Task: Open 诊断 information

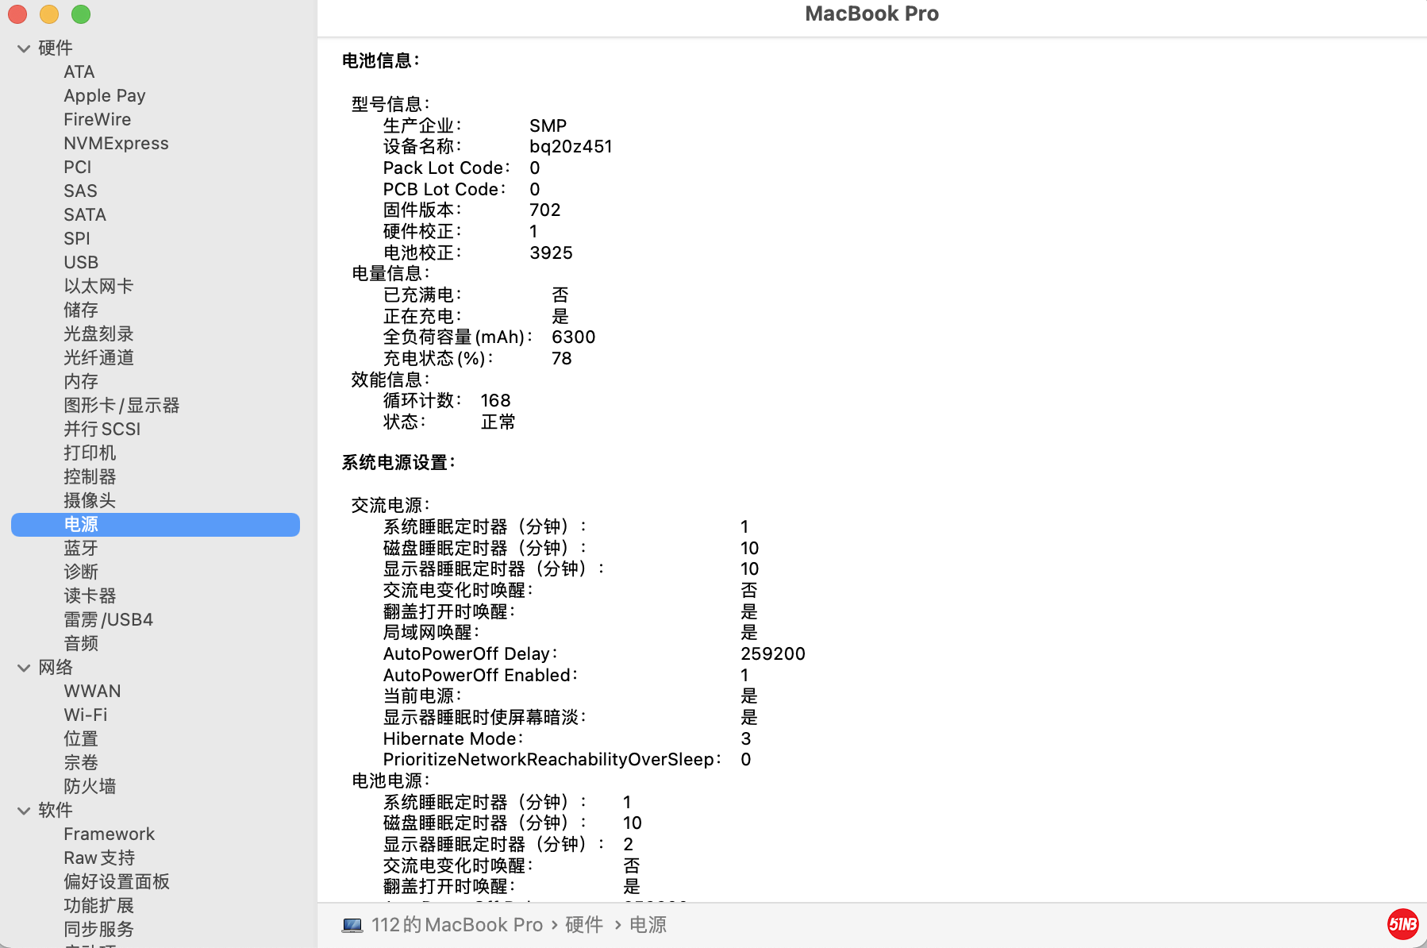Action: click(81, 572)
